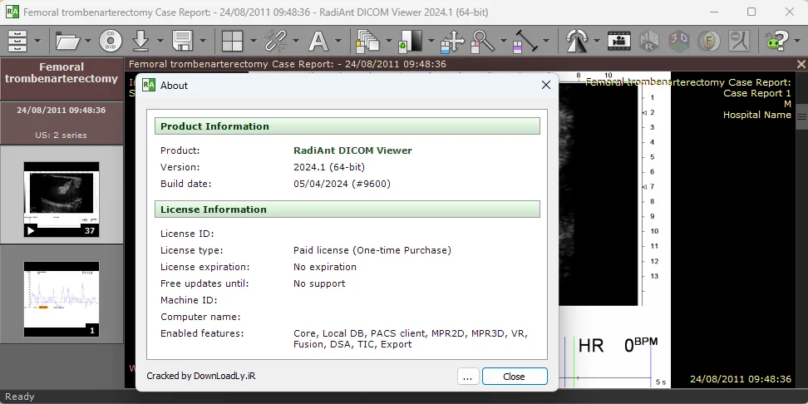
Task: Click the Machine ID label
Action: (189, 300)
